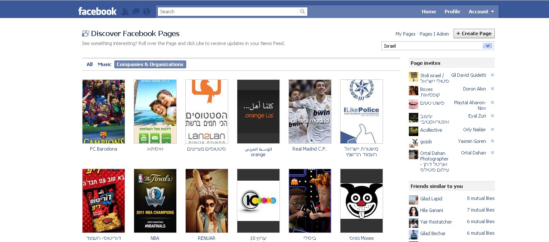Click Hila Ganani's profile picture

click(x=414, y=212)
